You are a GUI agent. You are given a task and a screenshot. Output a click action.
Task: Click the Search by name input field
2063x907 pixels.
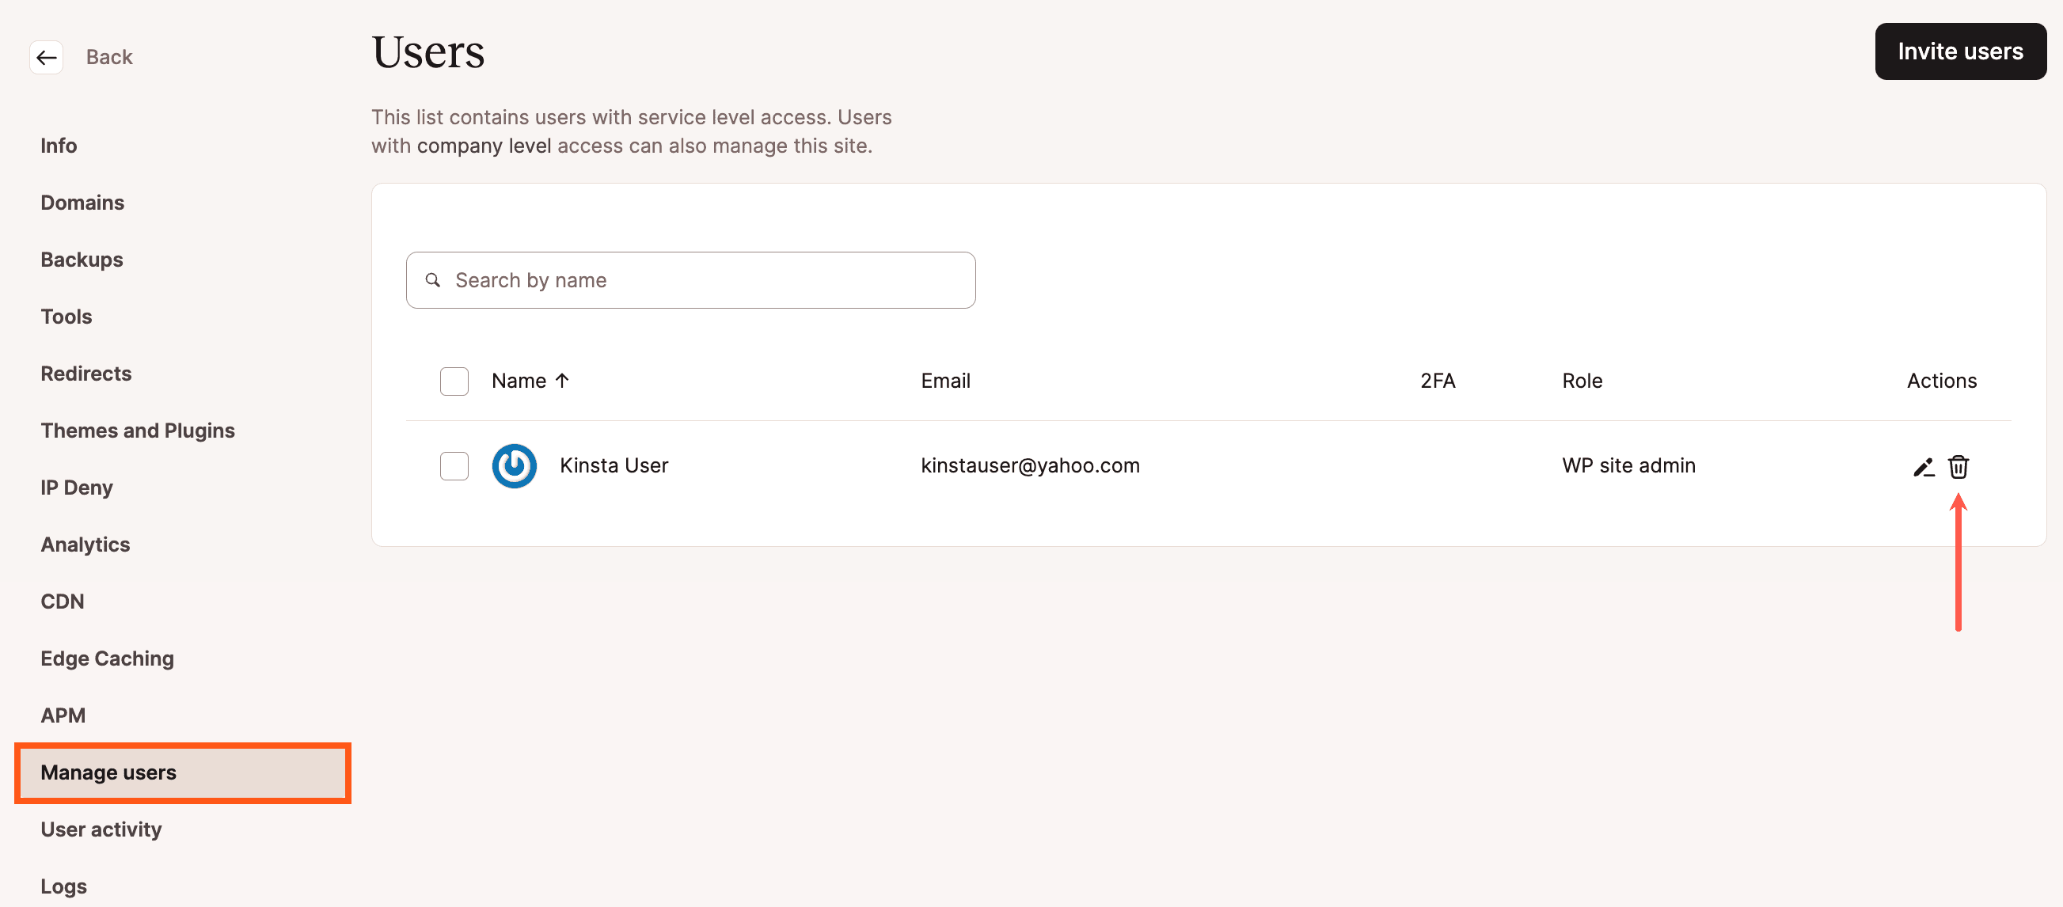coord(692,280)
